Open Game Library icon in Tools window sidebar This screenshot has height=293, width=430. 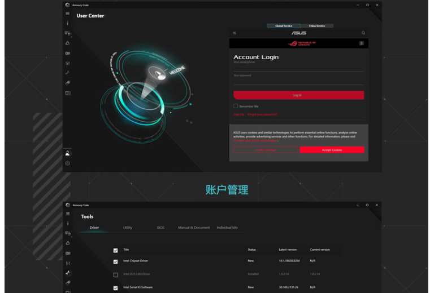point(68,254)
